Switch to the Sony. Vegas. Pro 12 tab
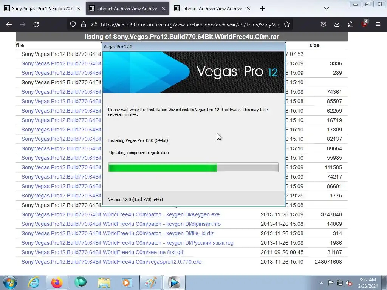The image size is (387, 290). click(x=42, y=8)
